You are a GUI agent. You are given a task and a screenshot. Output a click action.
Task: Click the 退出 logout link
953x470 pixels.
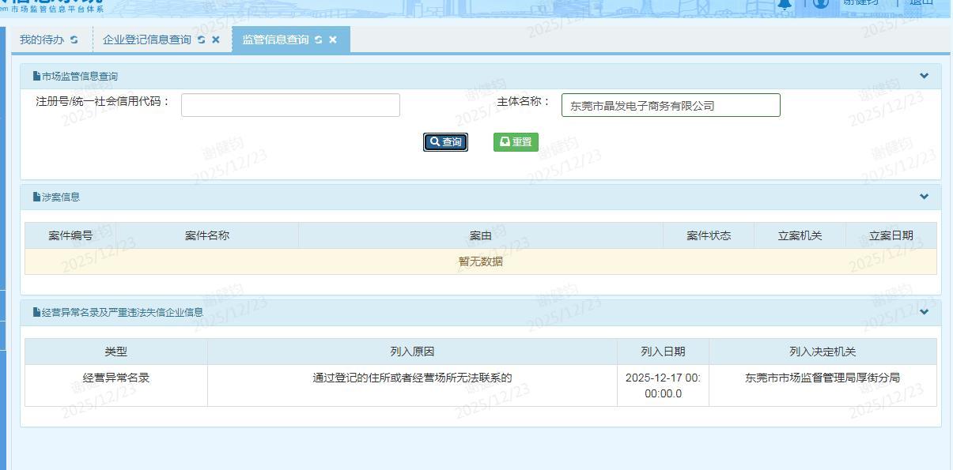pos(921,2)
